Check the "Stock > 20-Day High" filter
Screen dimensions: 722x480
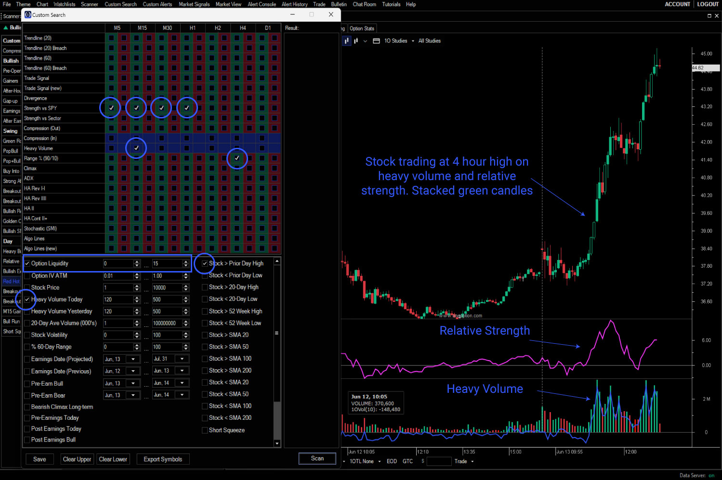205,287
